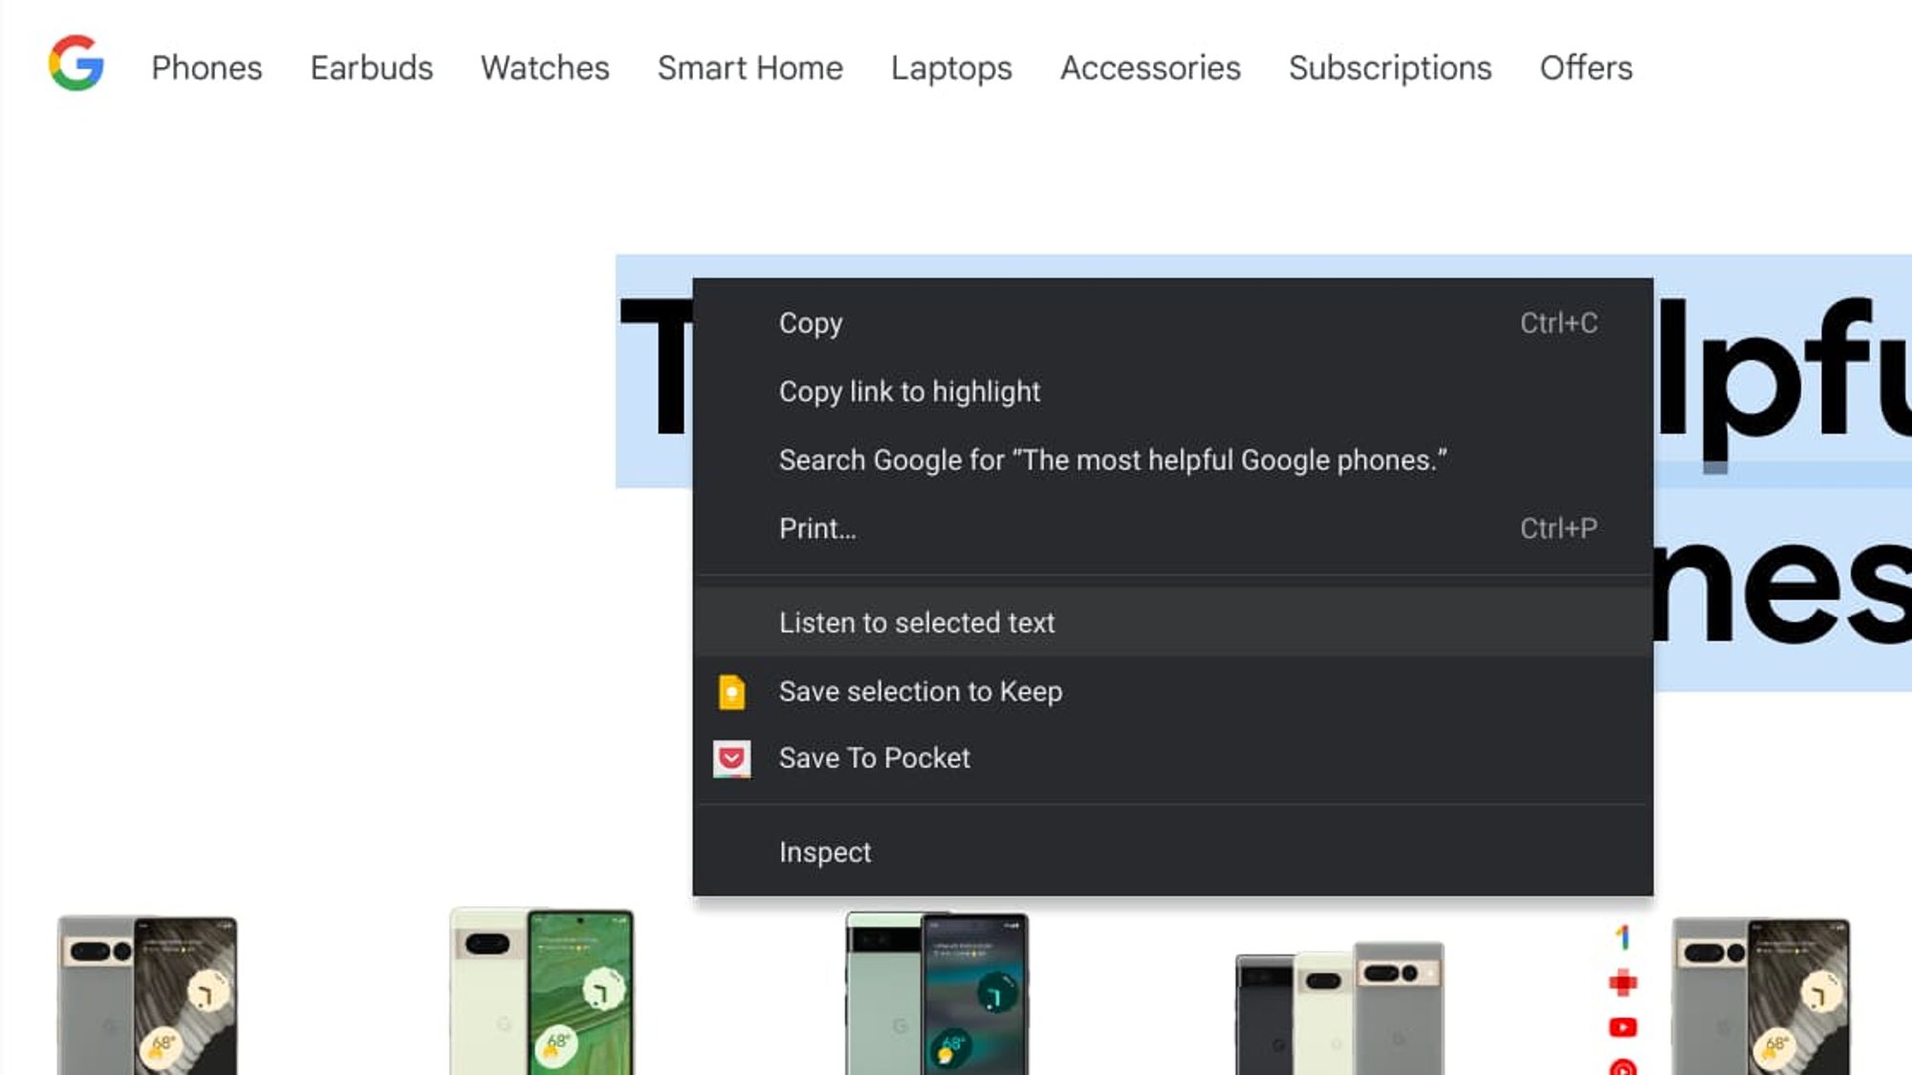Choose Copy from the context menu
This screenshot has height=1075, width=1912.
[811, 323]
